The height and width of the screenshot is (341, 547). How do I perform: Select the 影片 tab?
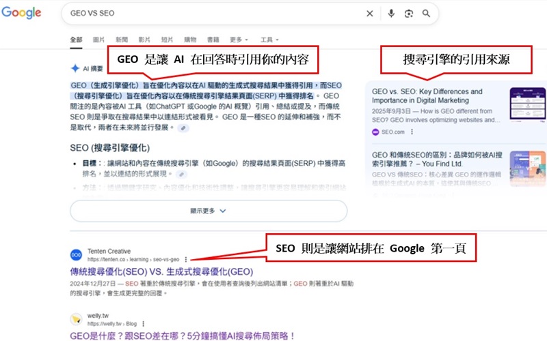click(x=144, y=40)
